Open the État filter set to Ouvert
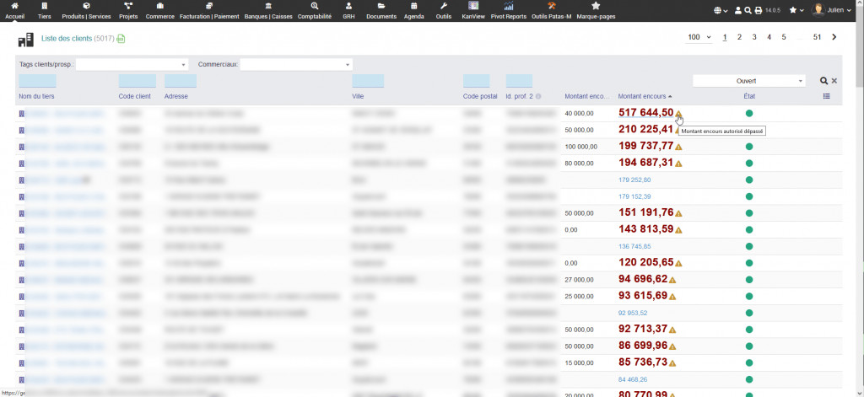This screenshot has height=397, width=864. 748,81
